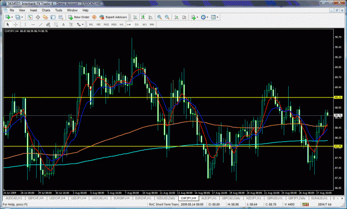Expand the Templates dropdown arrow
Screen dimensions: 347x209
click(x=218, y=17)
